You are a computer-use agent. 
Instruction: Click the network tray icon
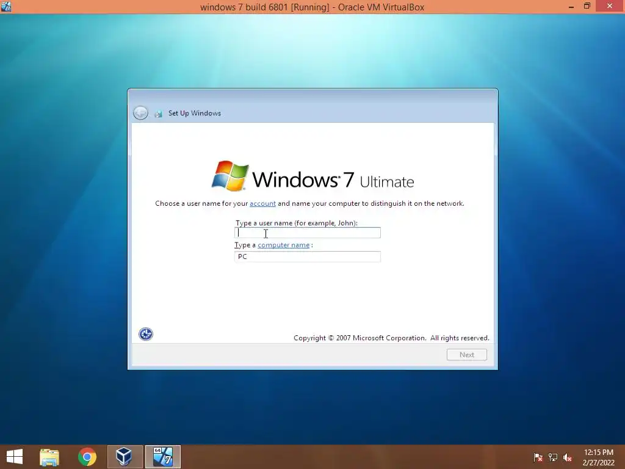tap(553, 457)
